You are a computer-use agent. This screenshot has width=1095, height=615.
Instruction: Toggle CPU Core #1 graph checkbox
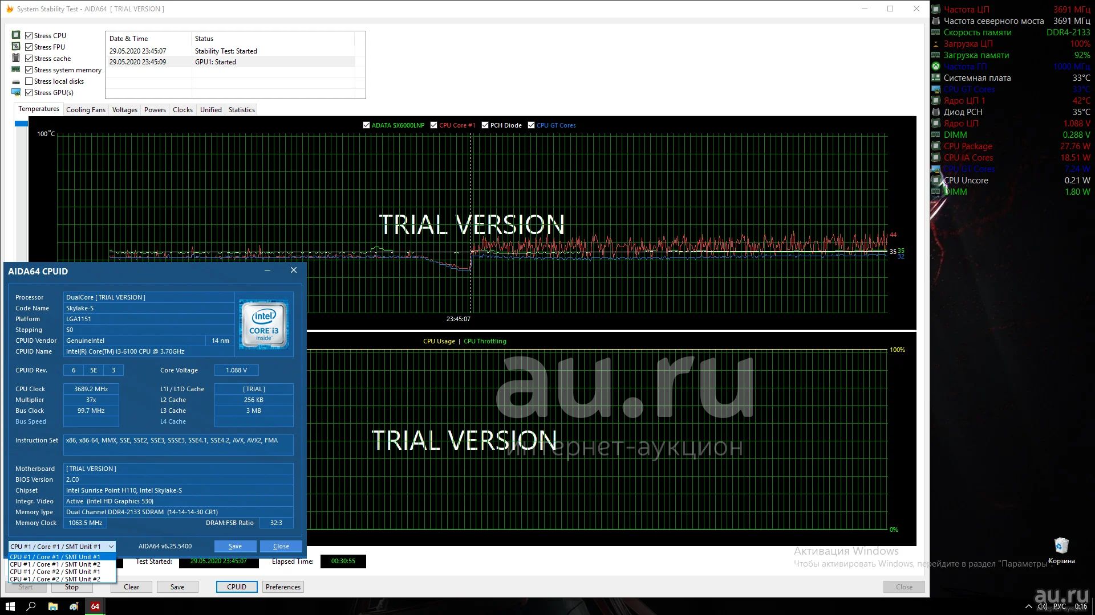tap(433, 125)
